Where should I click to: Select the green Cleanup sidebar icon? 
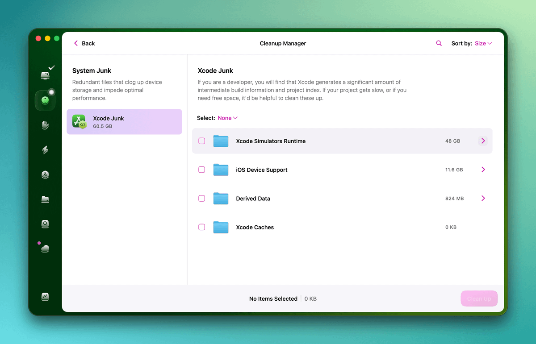(x=45, y=100)
